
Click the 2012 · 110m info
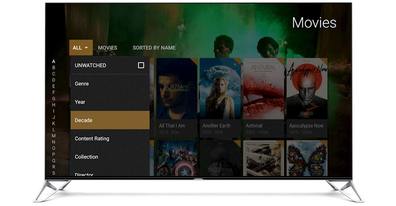point(257,132)
